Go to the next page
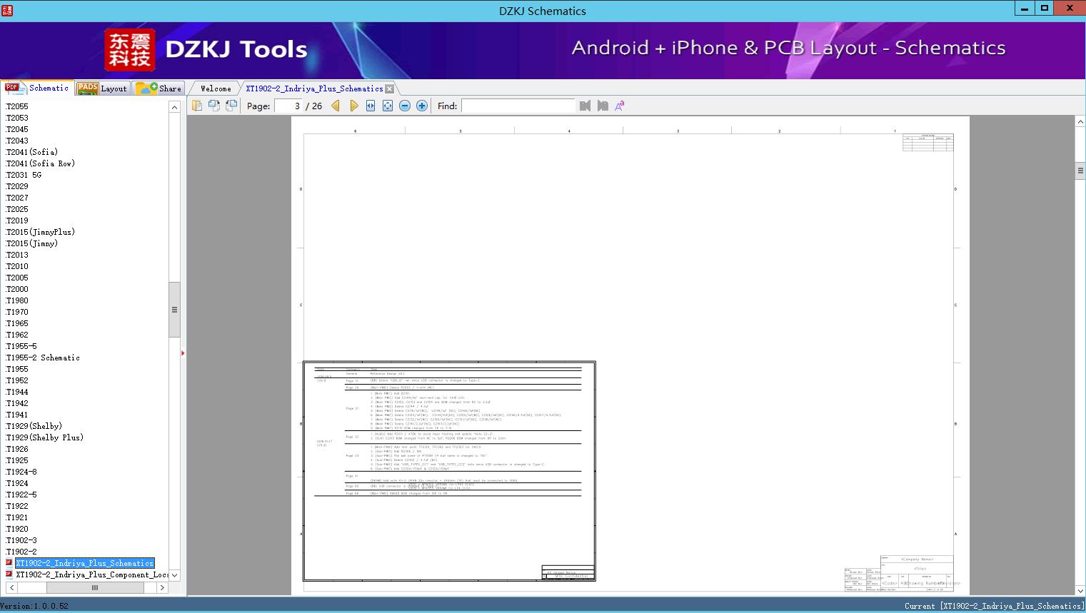1086x613 pixels. pyautogui.click(x=353, y=106)
